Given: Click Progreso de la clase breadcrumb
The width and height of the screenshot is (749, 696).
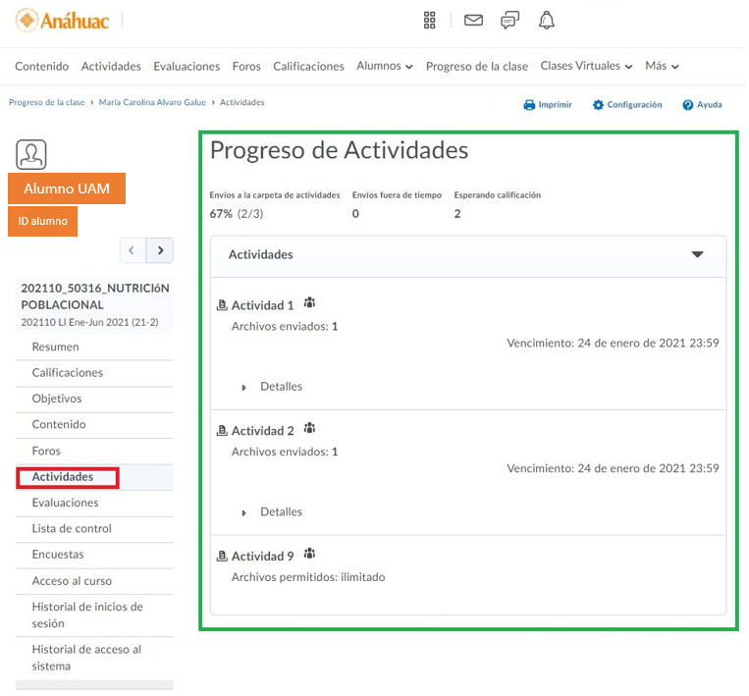Looking at the screenshot, I should pos(47,102).
